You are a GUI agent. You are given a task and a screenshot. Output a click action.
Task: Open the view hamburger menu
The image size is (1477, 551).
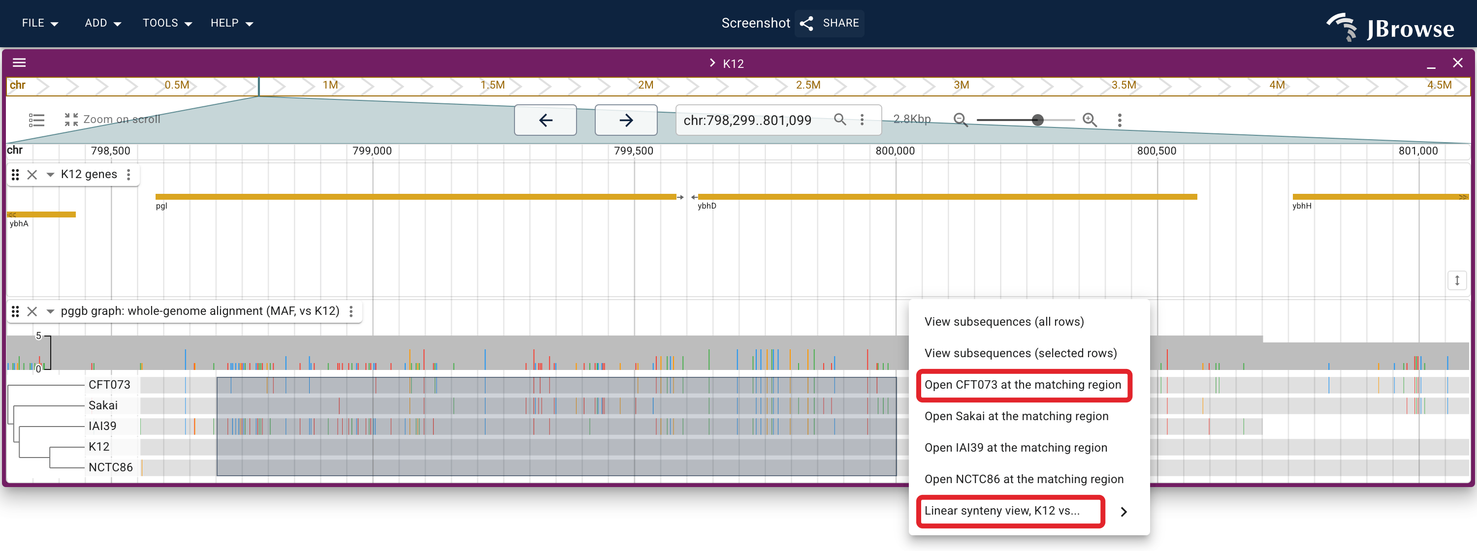point(20,62)
